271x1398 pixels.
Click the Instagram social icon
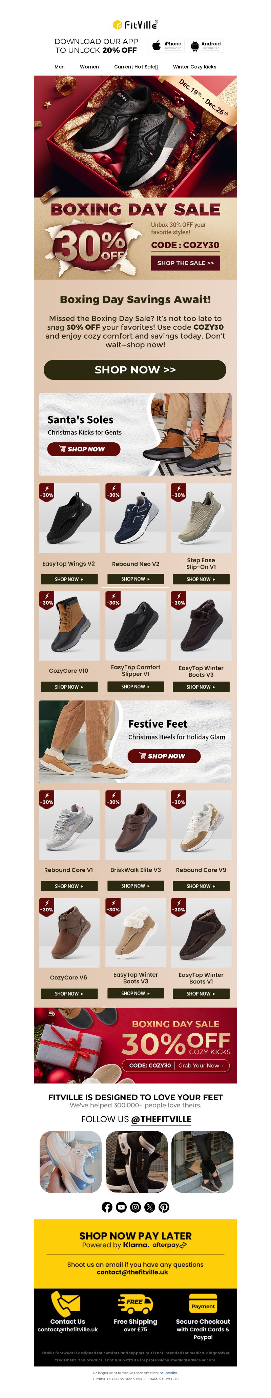click(x=135, y=1207)
